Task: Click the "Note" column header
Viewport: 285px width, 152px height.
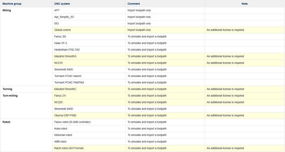Action: click(x=245, y=4)
